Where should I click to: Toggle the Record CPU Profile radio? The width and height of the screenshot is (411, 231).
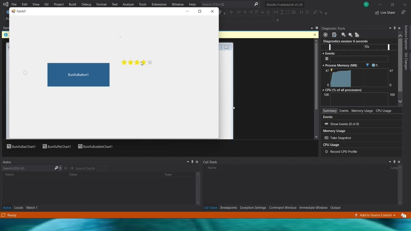(x=327, y=151)
